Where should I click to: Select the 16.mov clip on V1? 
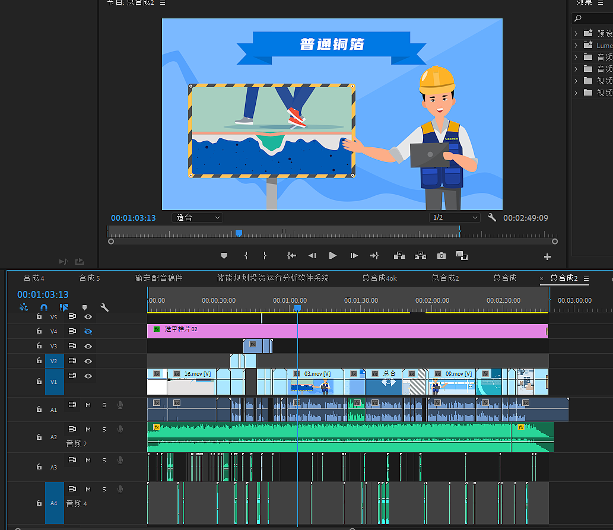192,382
